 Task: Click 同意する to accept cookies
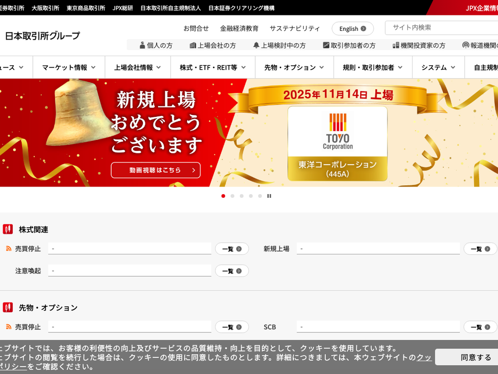click(475, 357)
